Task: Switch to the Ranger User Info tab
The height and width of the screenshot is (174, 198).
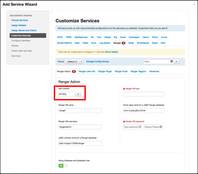Action: tap(87, 71)
